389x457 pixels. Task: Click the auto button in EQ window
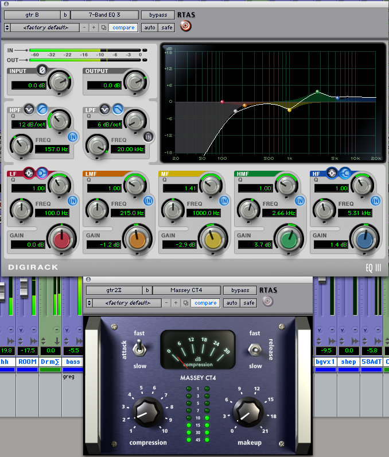tap(150, 28)
